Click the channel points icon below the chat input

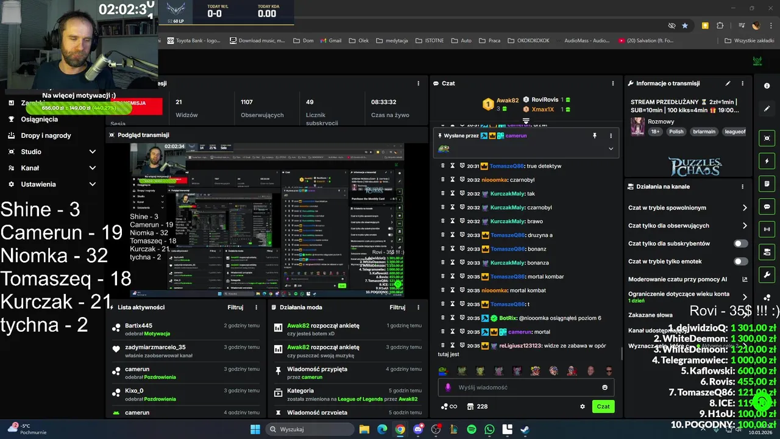tap(444, 407)
